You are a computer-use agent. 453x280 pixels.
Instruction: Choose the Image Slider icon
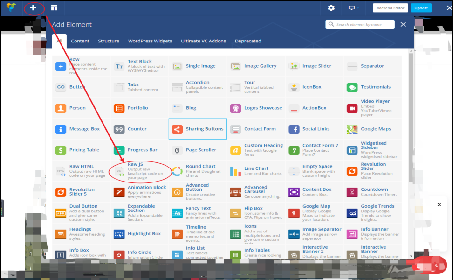click(x=294, y=67)
